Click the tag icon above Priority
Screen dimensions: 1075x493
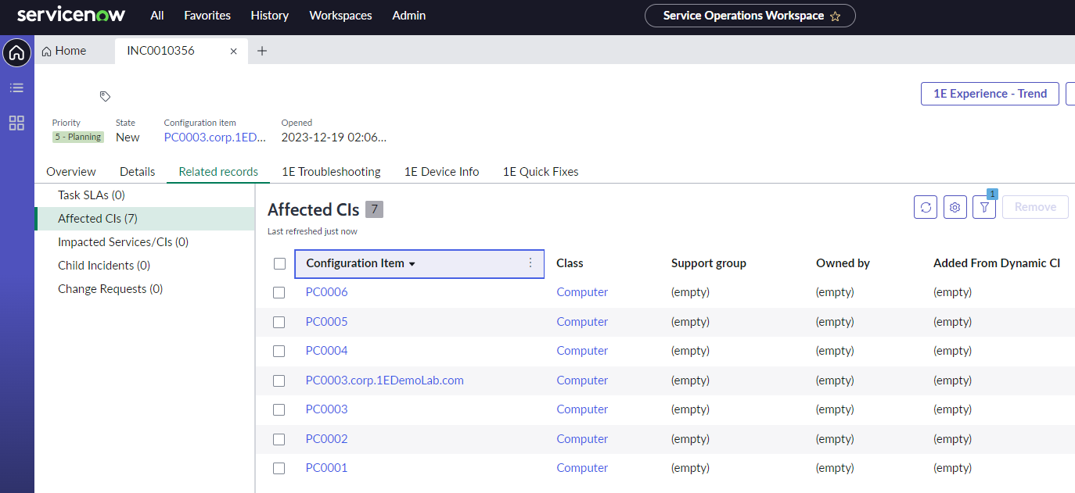[105, 96]
